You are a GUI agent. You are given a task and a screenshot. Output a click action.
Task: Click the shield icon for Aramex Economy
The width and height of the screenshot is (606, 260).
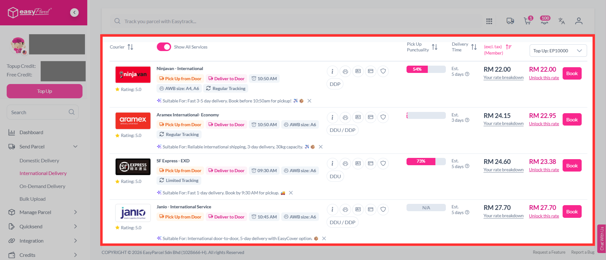(383, 117)
